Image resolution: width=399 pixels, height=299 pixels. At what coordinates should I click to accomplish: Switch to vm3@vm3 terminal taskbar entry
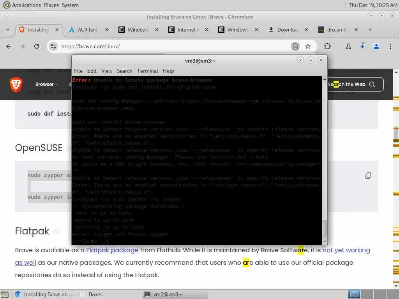175,294
